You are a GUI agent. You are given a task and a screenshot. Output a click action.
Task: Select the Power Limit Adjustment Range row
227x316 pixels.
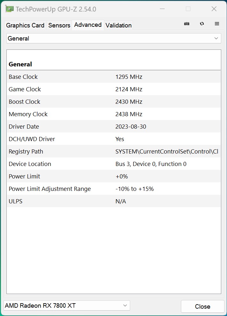113,189
